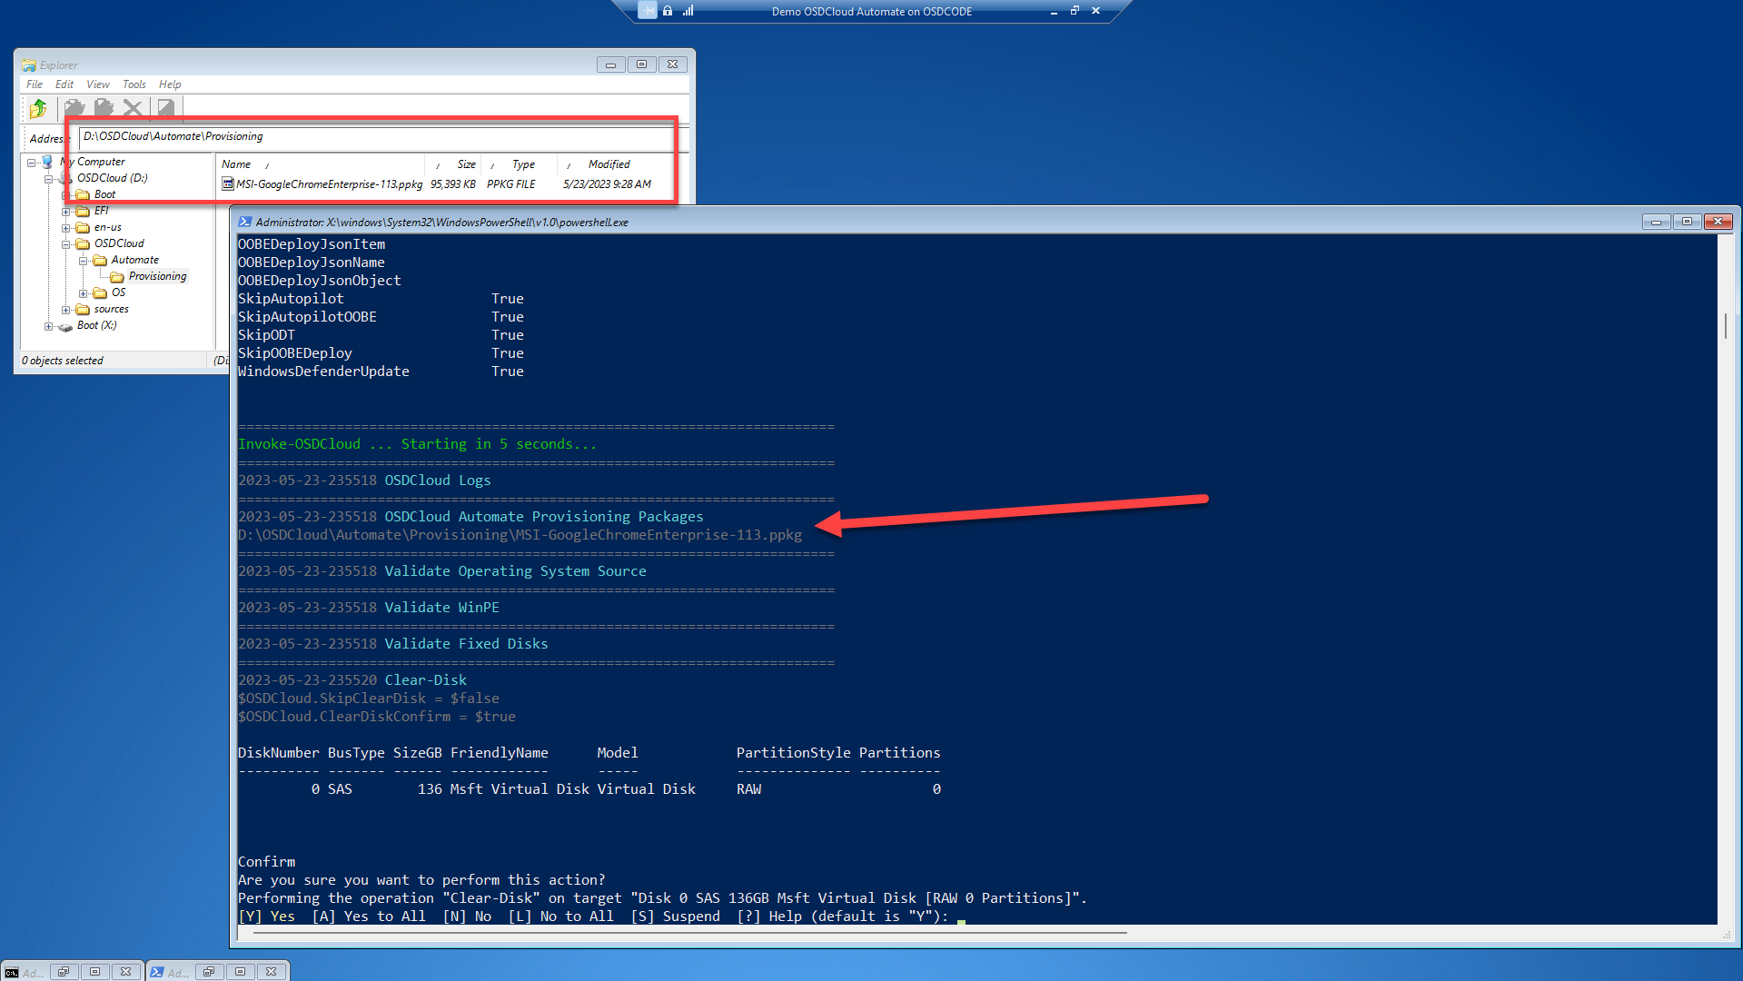Image resolution: width=1743 pixels, height=981 pixels.
Task: Collapse the Automate folder node
Action: 83,261
